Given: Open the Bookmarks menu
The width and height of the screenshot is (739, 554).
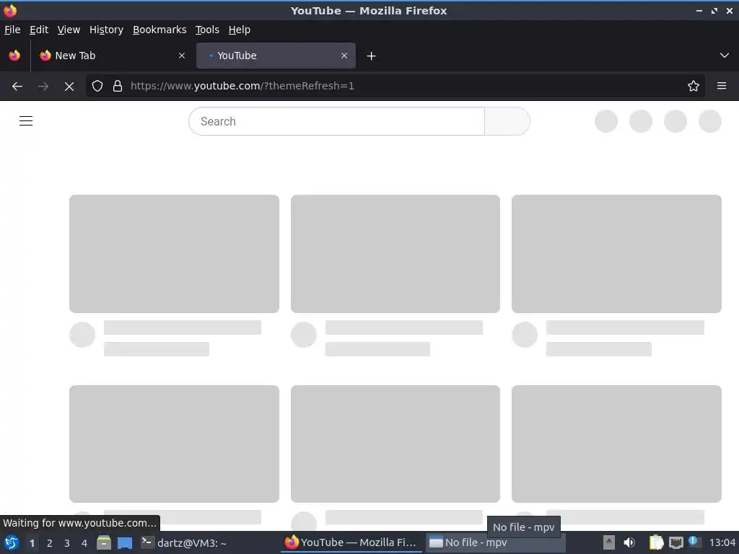Looking at the screenshot, I should point(159,30).
